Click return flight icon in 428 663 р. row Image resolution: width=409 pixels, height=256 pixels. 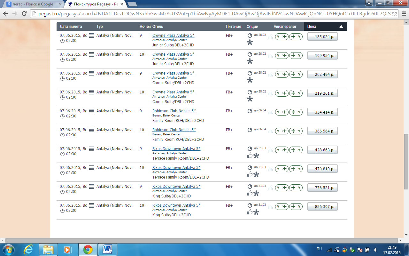pos(296,150)
